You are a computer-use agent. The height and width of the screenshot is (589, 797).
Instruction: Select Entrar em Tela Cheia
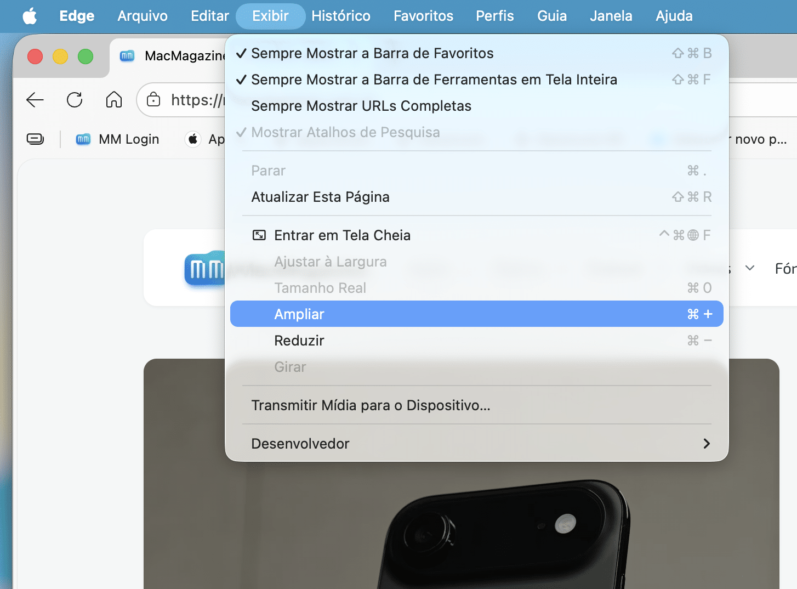pos(342,235)
